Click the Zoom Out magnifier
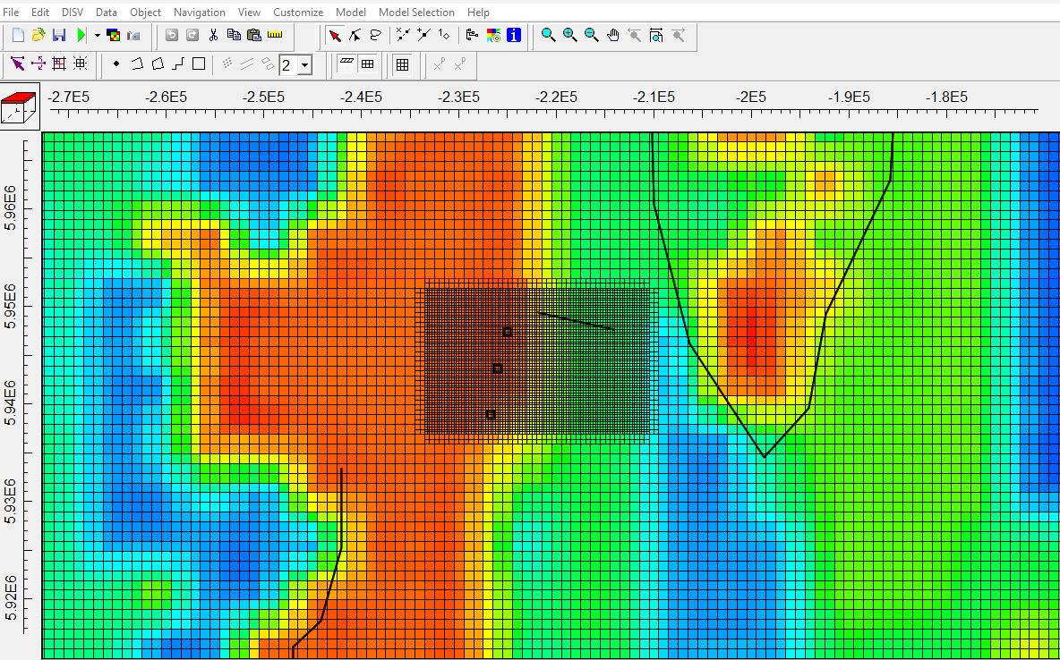1060x660 pixels. click(x=592, y=35)
